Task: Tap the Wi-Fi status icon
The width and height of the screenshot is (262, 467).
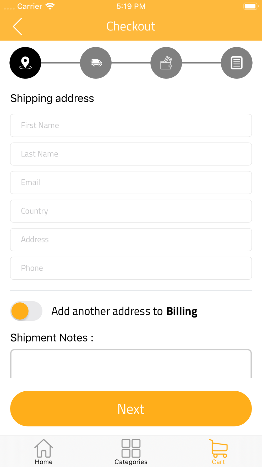Action: pos(50,6)
